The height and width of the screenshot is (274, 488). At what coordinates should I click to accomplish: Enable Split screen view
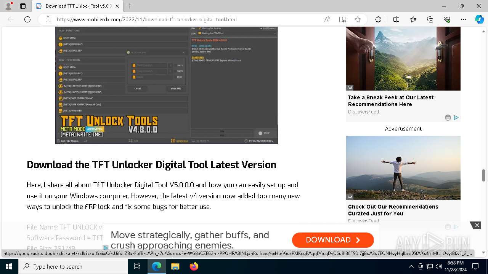[x=396, y=19]
